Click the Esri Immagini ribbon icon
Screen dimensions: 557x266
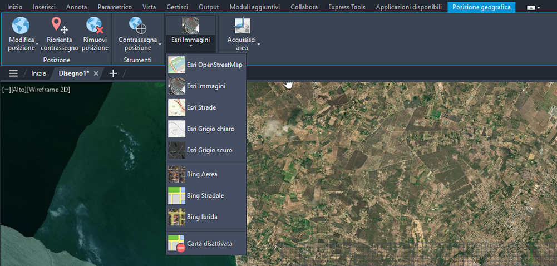(191, 26)
